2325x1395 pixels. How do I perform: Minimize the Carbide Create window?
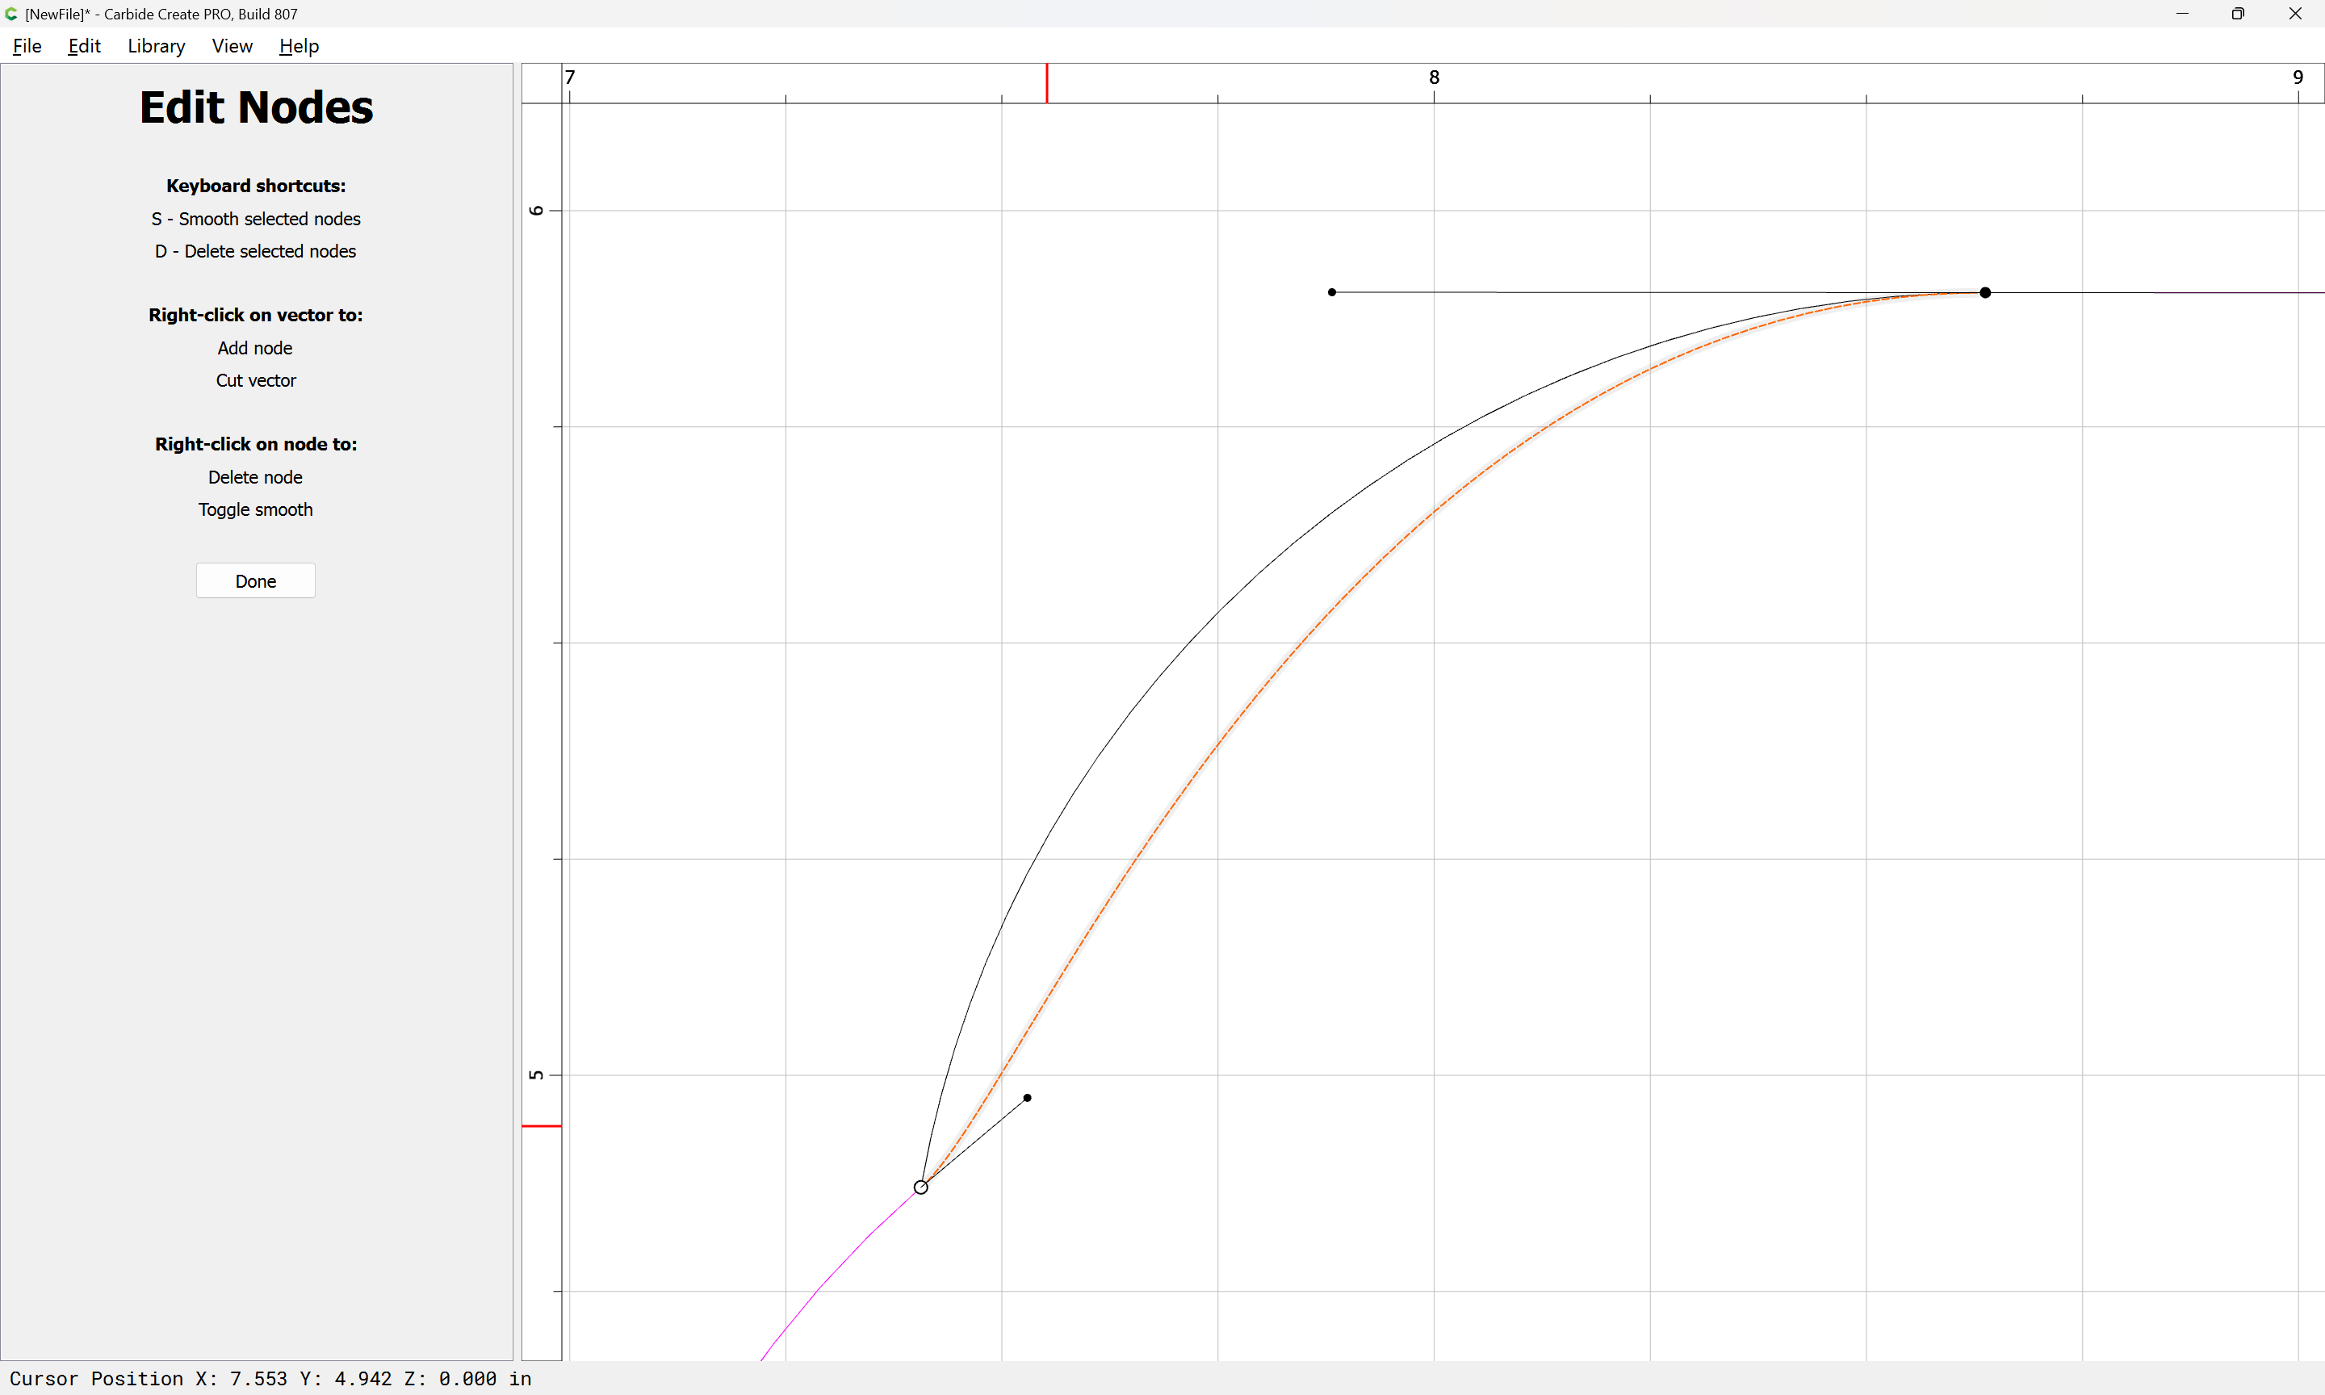tap(2182, 14)
